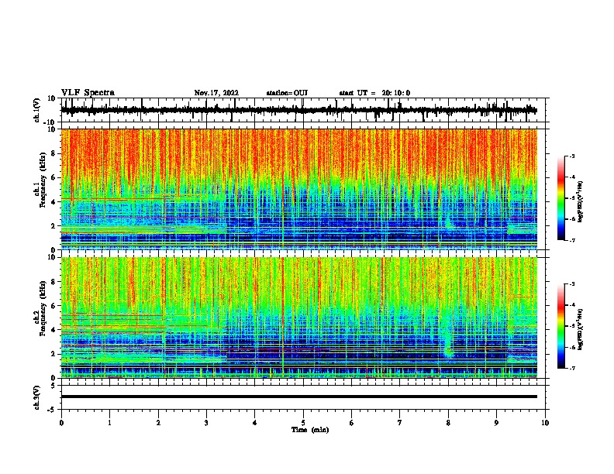Click the "2" kHz tick of ch.2 spectrogram
The image size is (614, 474).
(x=53, y=354)
